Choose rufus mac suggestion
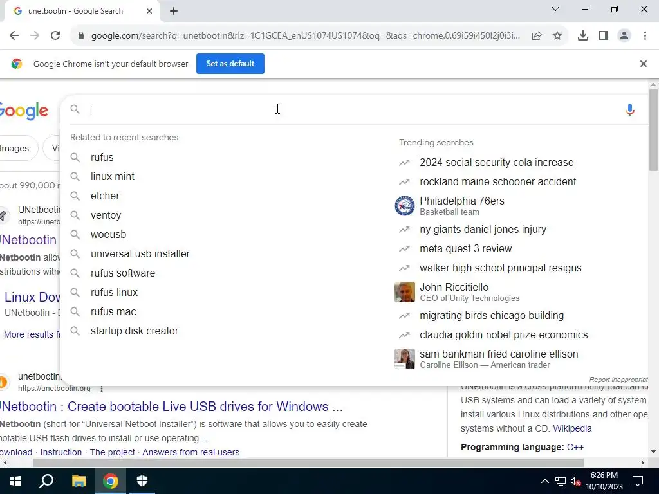This screenshot has width=659, height=494. pos(113,312)
